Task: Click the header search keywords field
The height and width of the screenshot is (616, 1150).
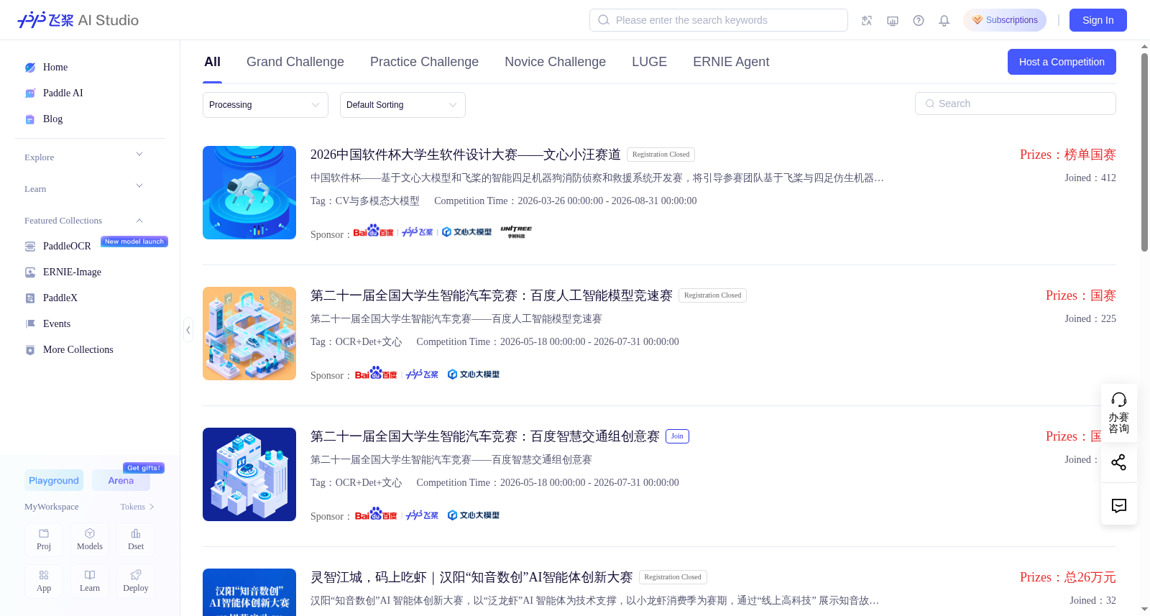Action: (719, 20)
